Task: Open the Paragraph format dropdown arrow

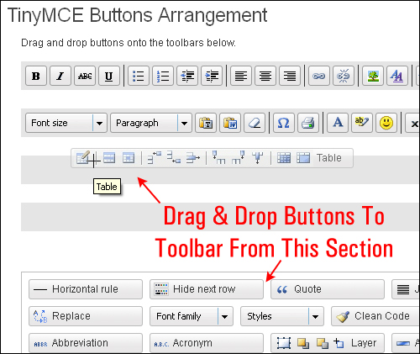Action: [185, 123]
